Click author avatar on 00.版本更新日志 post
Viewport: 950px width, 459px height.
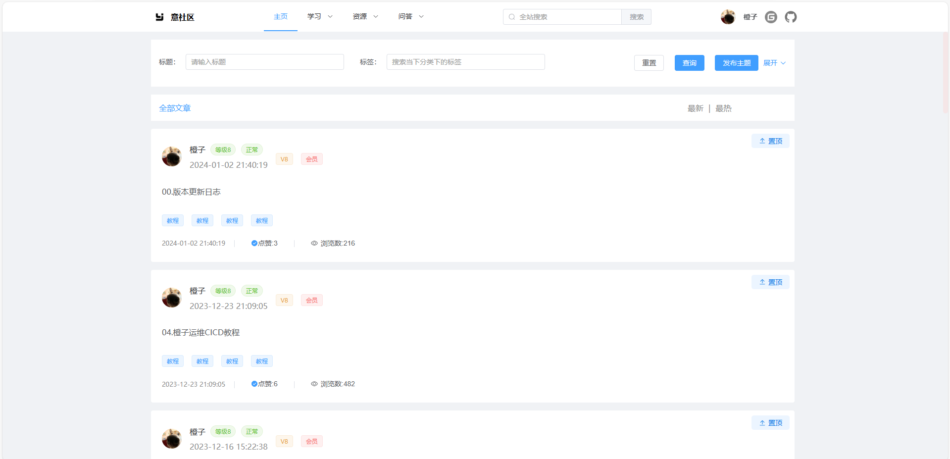(x=172, y=156)
